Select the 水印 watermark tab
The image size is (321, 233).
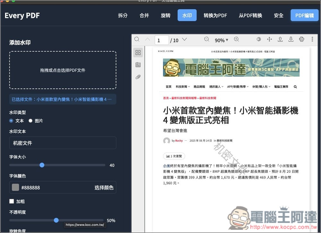(x=187, y=15)
